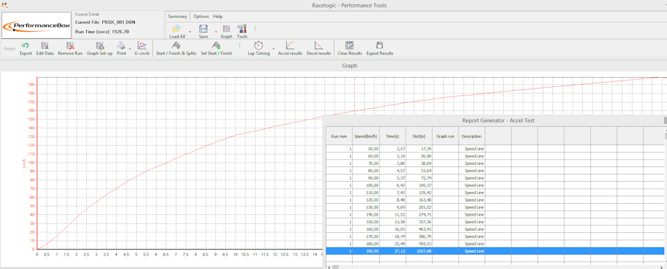This screenshot has width=667, height=269.
Task: Click the Clear Results icon
Action: click(x=349, y=45)
